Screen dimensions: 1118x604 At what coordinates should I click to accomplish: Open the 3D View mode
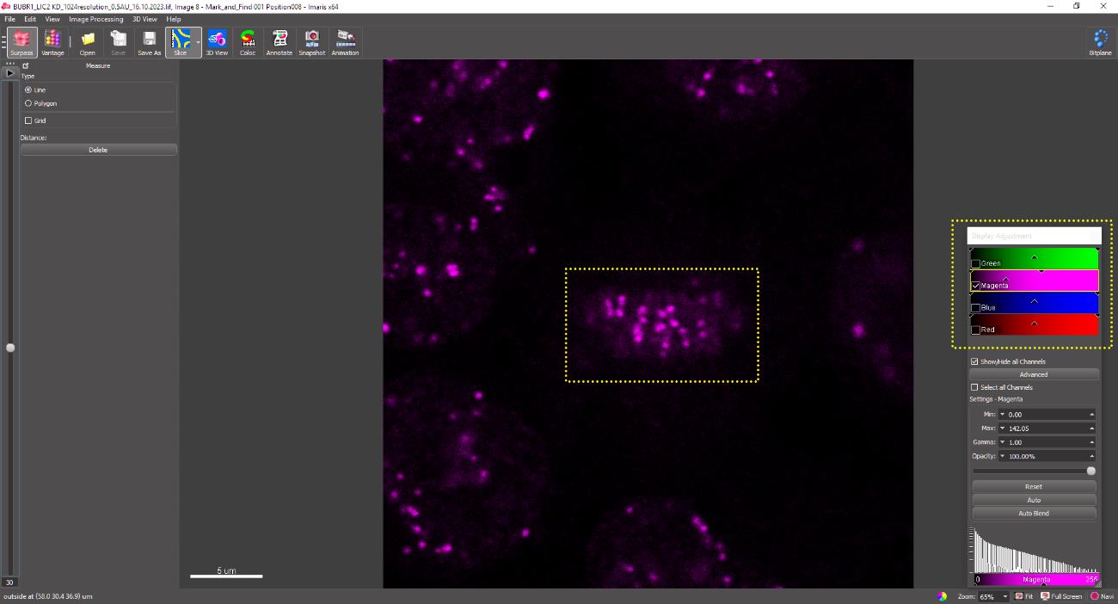(217, 42)
